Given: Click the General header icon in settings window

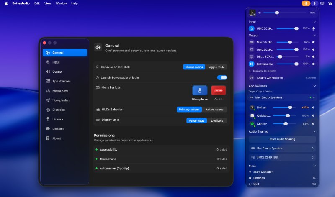Looking at the screenshot, I should click(x=98, y=47).
